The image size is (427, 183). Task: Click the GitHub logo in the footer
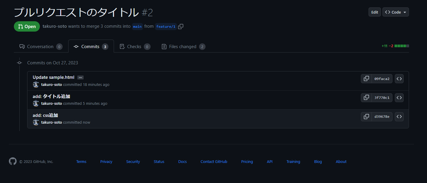[12, 161]
